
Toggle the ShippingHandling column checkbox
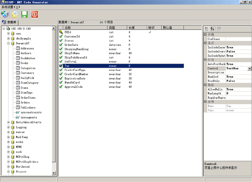61,49
